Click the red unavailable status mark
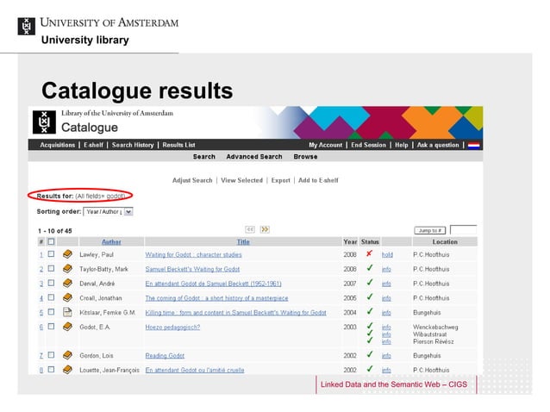 (x=369, y=254)
